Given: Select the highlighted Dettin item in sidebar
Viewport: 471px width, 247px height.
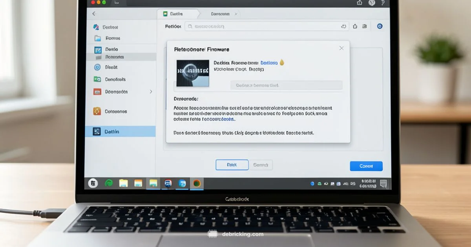Looking at the screenshot, I should (x=120, y=132).
